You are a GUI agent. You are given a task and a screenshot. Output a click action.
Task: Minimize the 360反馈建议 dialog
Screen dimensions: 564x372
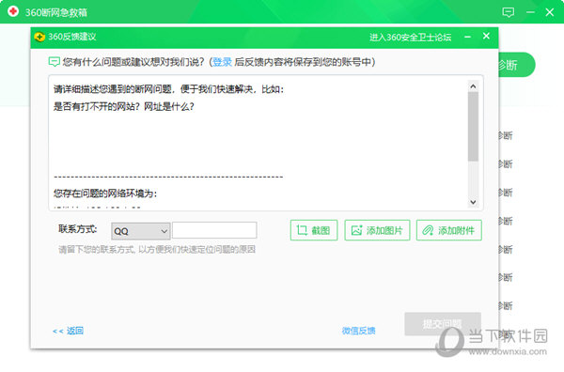[x=467, y=37]
